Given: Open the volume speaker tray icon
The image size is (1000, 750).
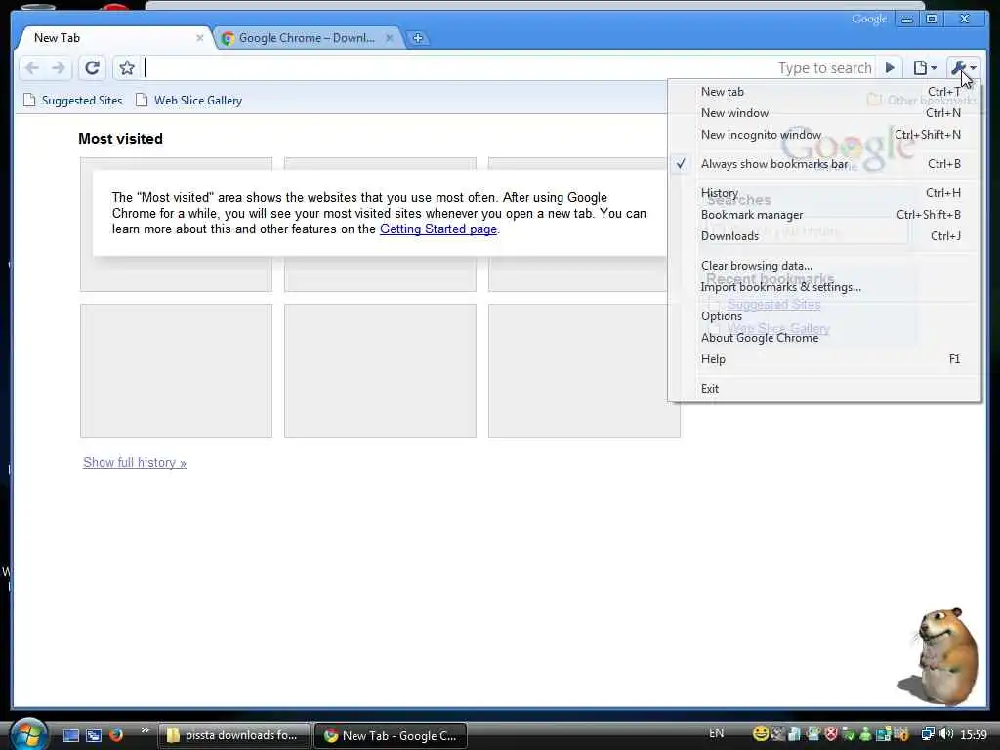Looking at the screenshot, I should tap(946, 734).
